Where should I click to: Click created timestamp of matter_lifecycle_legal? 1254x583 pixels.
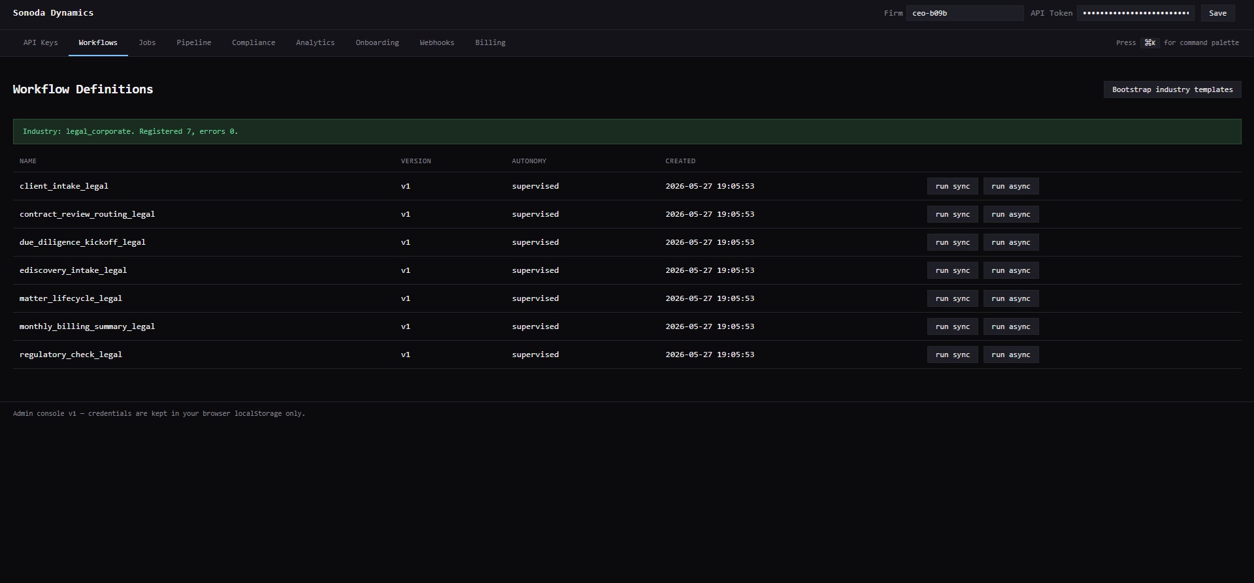710,298
